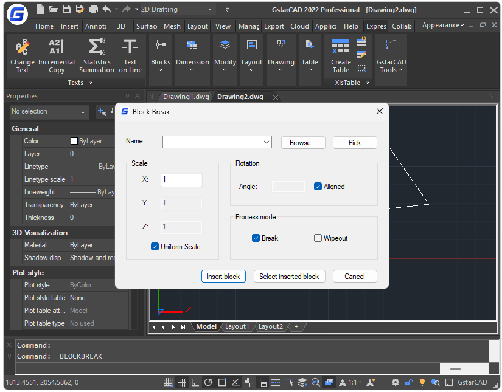Toggle object snap in status bar
502x392 pixels.
(222, 382)
